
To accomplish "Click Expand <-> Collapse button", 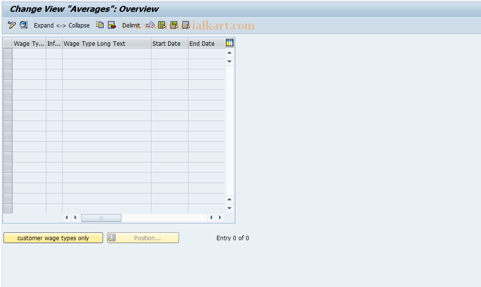I will click(62, 26).
